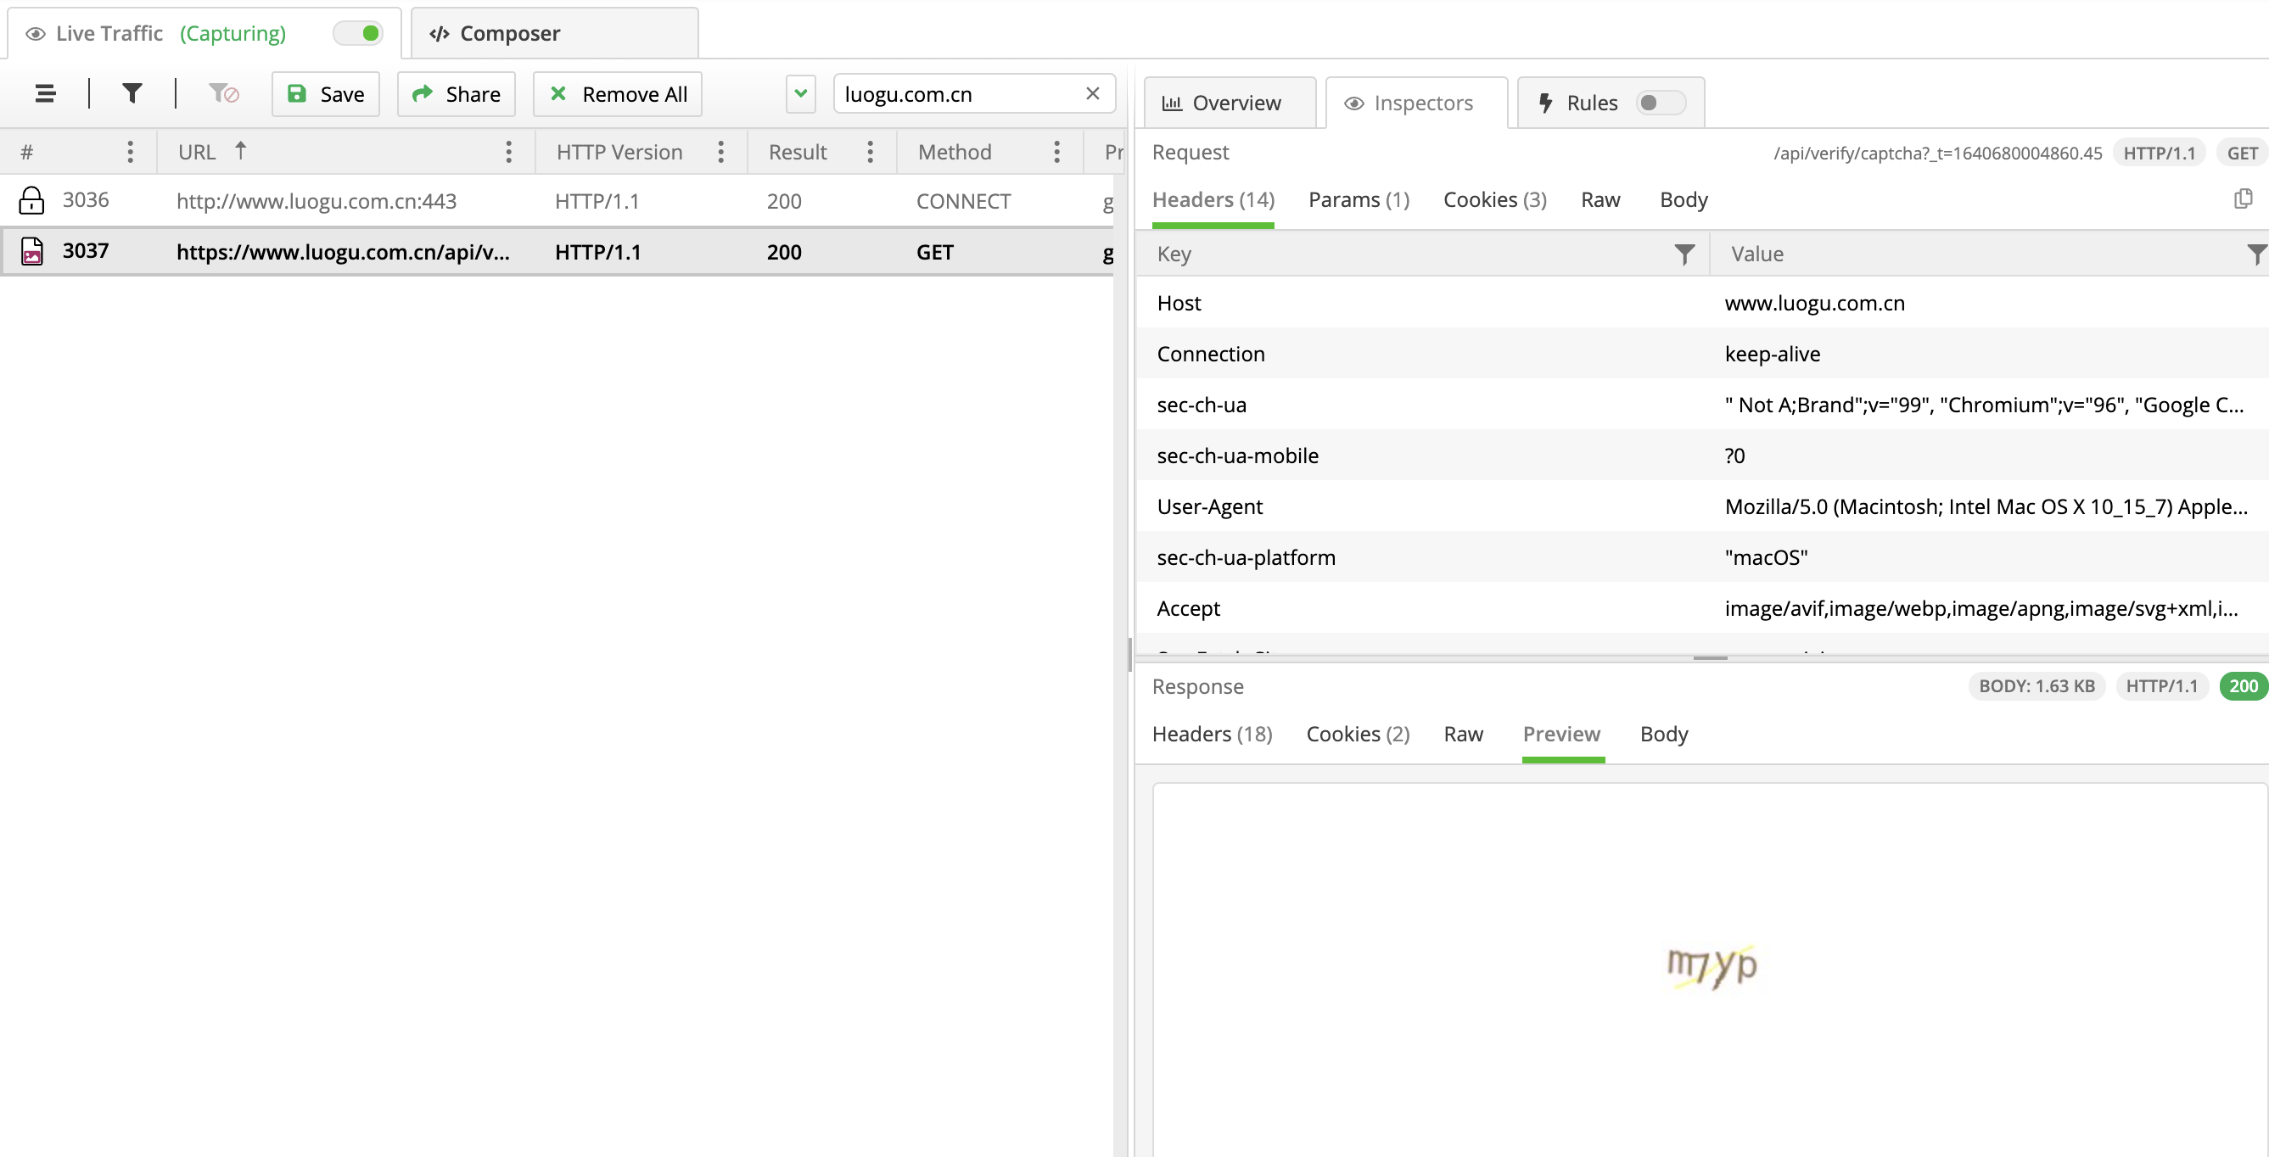Expand the green search options dropdown
The height and width of the screenshot is (1157, 2269).
click(x=800, y=93)
